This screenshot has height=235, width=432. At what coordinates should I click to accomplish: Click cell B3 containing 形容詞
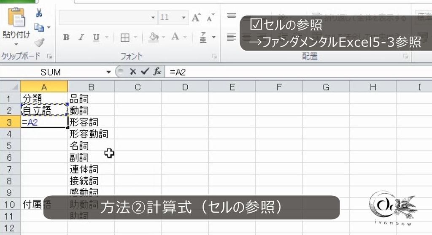tap(91, 122)
